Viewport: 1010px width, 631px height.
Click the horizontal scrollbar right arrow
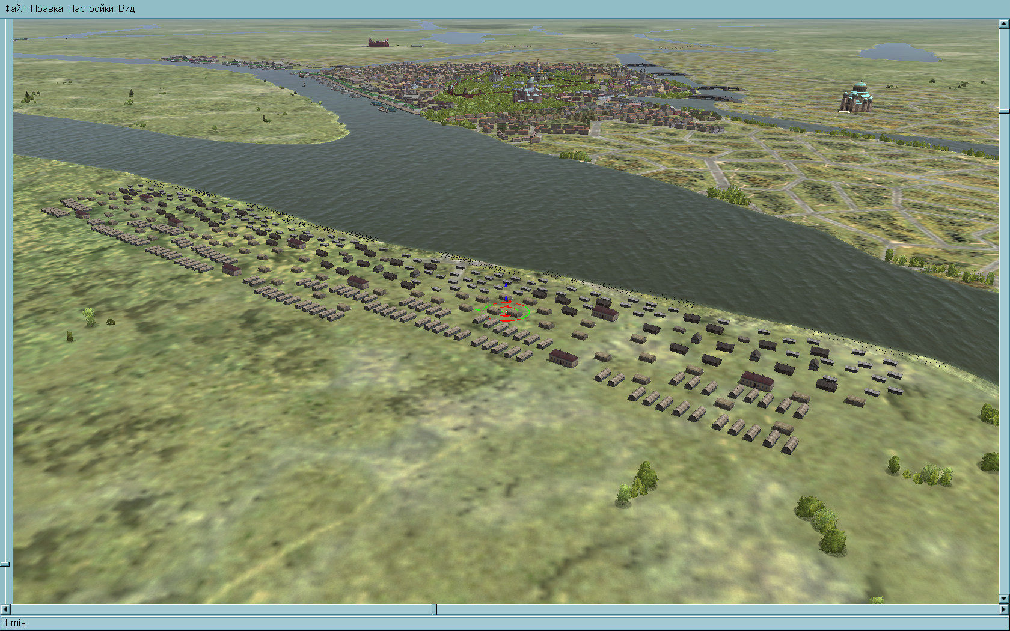point(1003,609)
